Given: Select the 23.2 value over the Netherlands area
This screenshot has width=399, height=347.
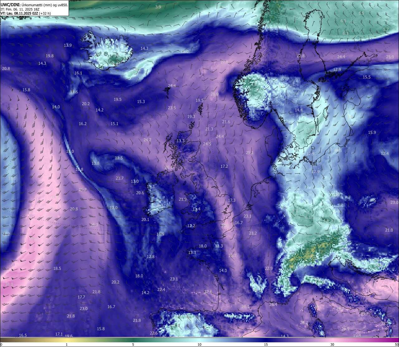Looking at the screenshot, I should click(x=253, y=233).
